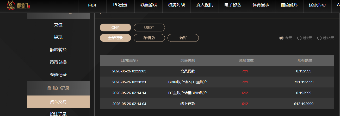The image size is (340, 116).
Task: Click the date 2026-05-26 02:29:05
Action: (x=129, y=71)
